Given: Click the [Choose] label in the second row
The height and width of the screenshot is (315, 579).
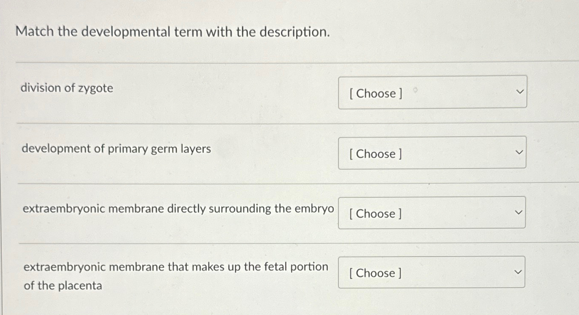Looking at the screenshot, I should point(375,154).
